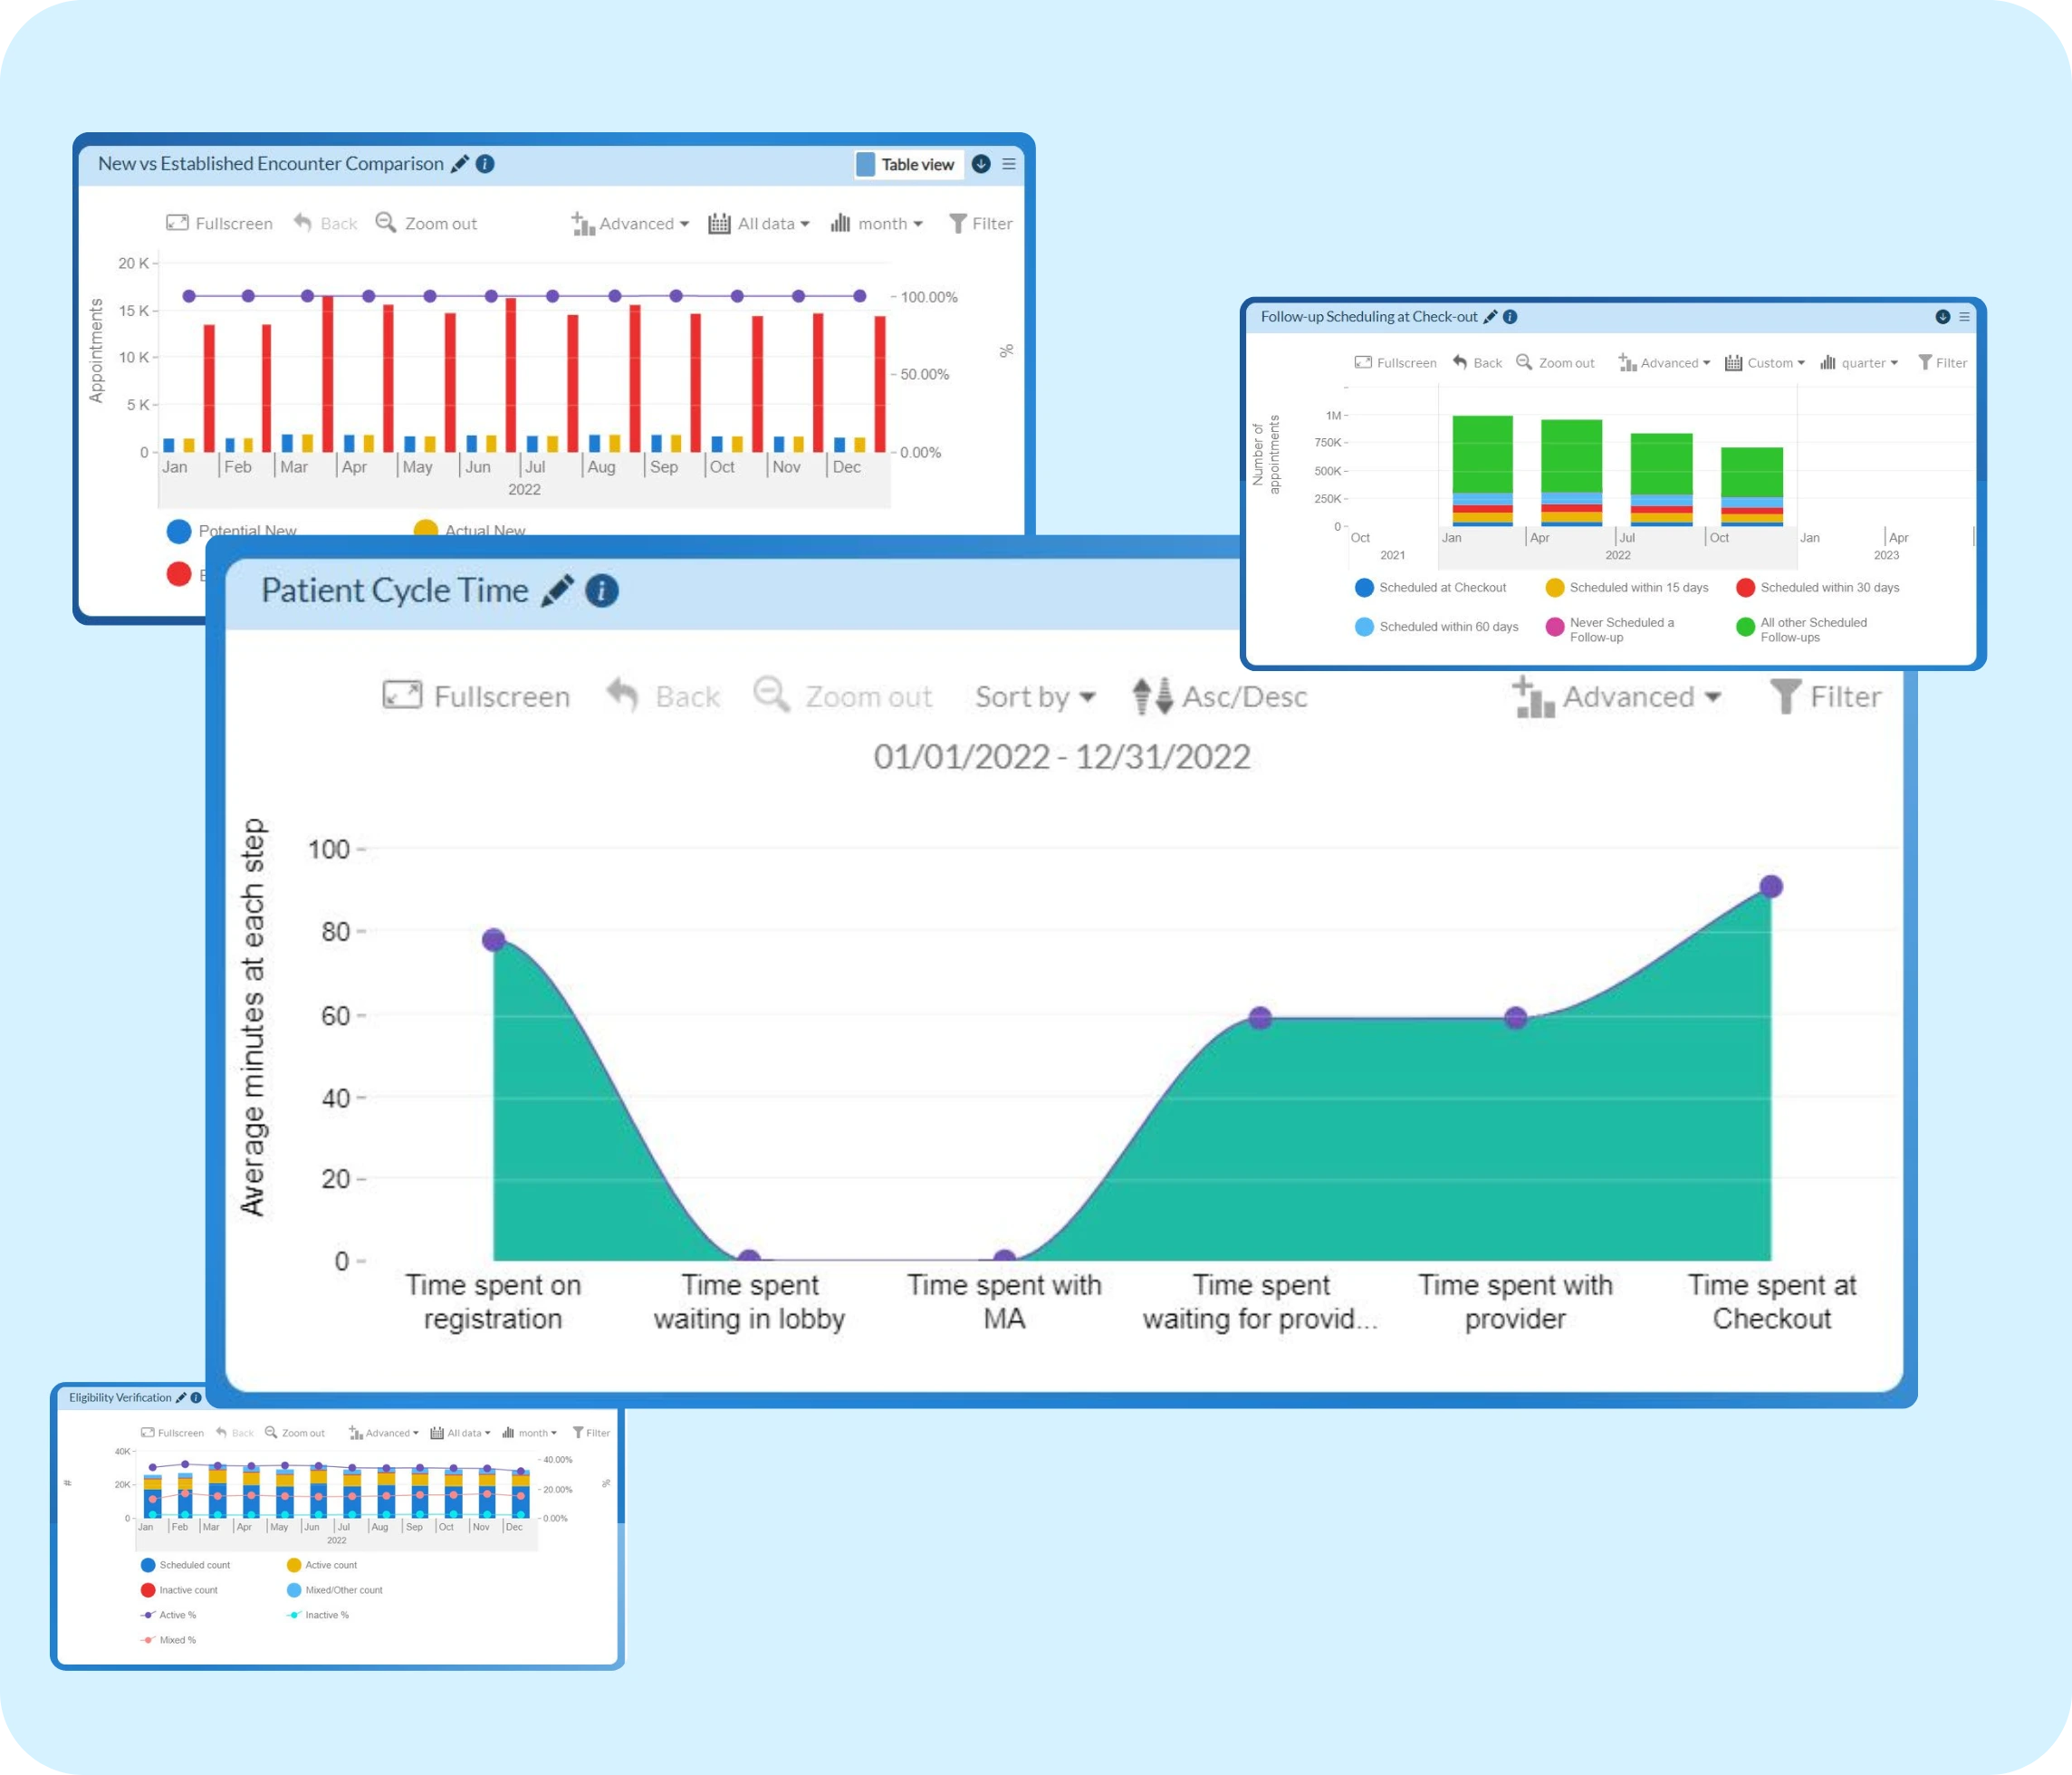Toggle Inactive % line legend item

coord(317,1615)
